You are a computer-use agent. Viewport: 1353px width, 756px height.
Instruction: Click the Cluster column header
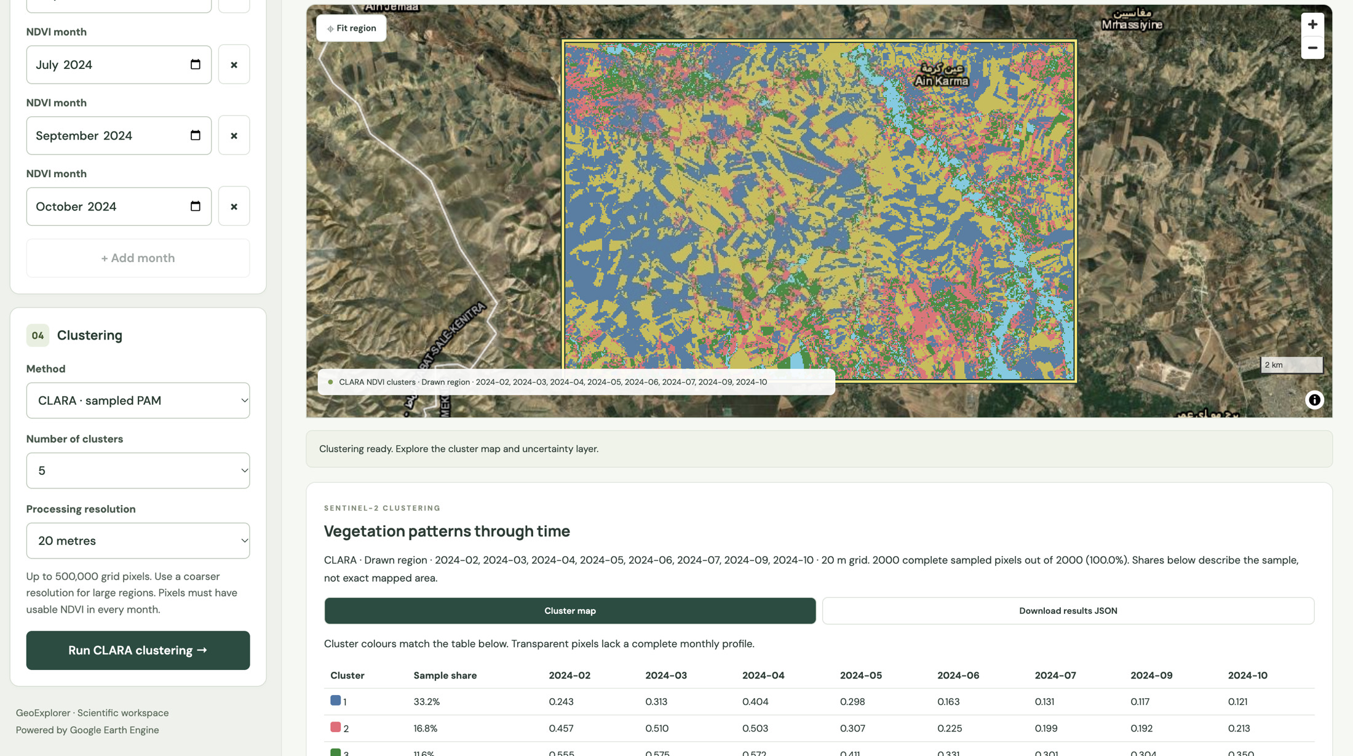pyautogui.click(x=347, y=675)
